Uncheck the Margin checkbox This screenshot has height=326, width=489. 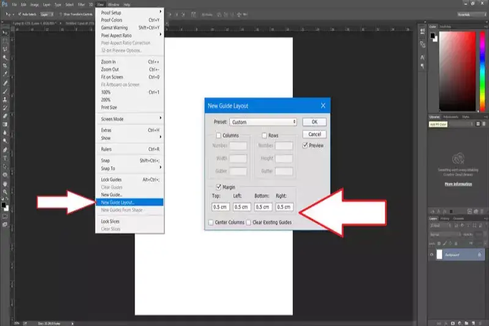point(218,187)
